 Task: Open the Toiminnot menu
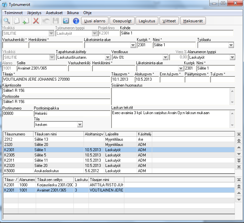point(13,13)
